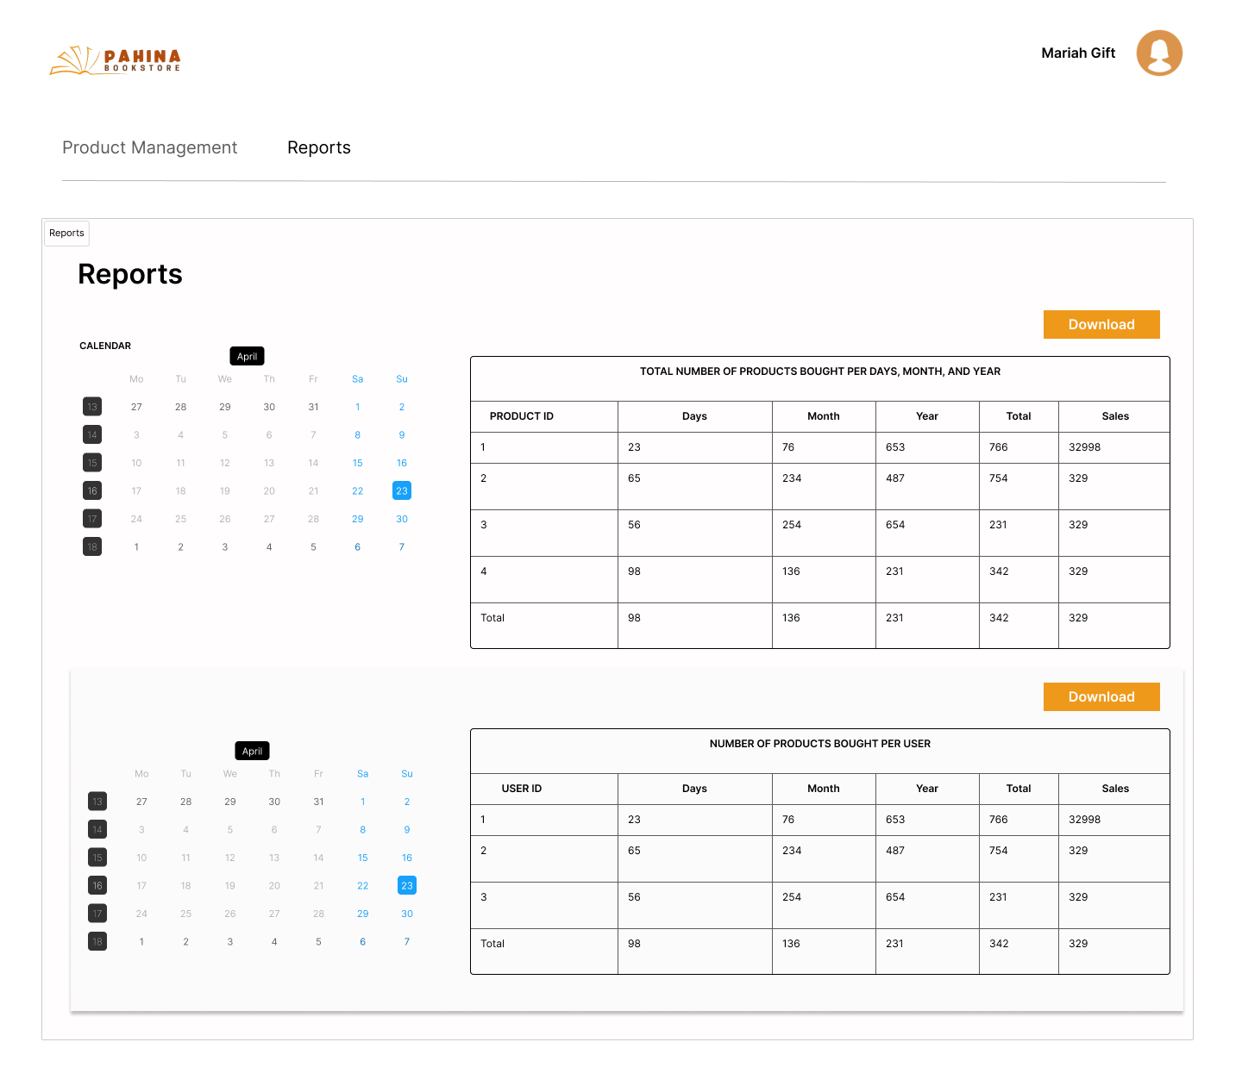This screenshot has width=1242, height=1092.
Task: Switch to the Reports tab
Action: [x=319, y=147]
